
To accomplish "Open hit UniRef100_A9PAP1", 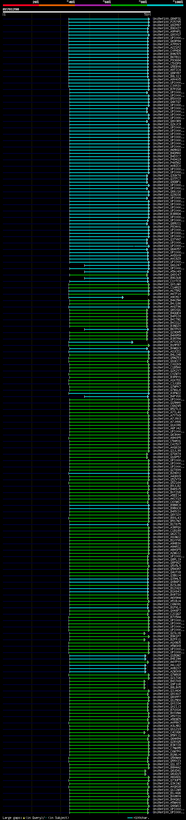I will pos(167,31).
